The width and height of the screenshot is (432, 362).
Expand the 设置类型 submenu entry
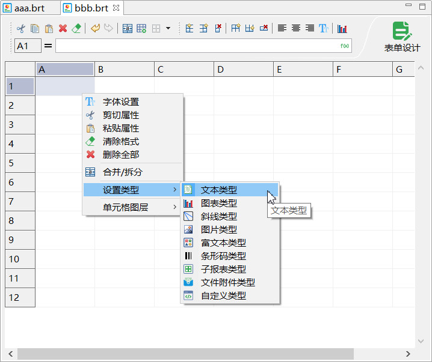coord(132,190)
